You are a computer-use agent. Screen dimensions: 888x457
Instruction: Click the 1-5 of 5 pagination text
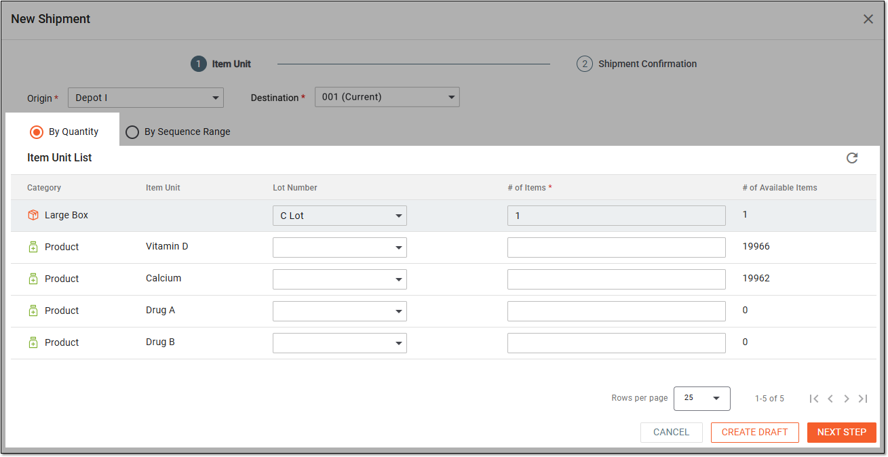tap(769, 399)
